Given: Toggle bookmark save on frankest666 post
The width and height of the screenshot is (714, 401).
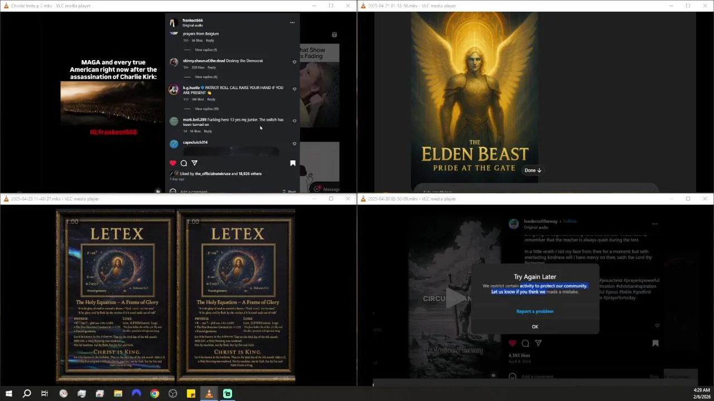Looking at the screenshot, I should click(x=292, y=163).
